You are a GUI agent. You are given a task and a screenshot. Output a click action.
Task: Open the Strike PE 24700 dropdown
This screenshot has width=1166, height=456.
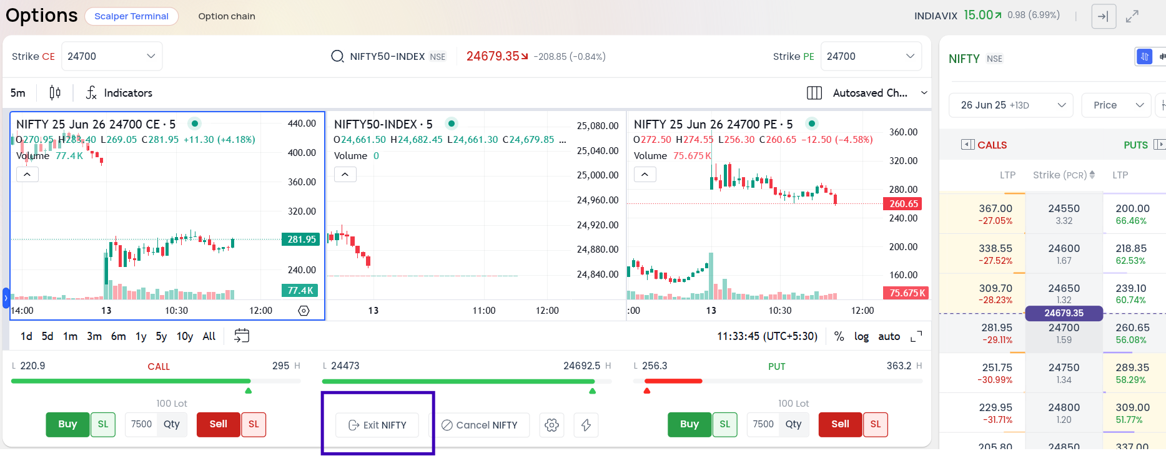[871, 56]
